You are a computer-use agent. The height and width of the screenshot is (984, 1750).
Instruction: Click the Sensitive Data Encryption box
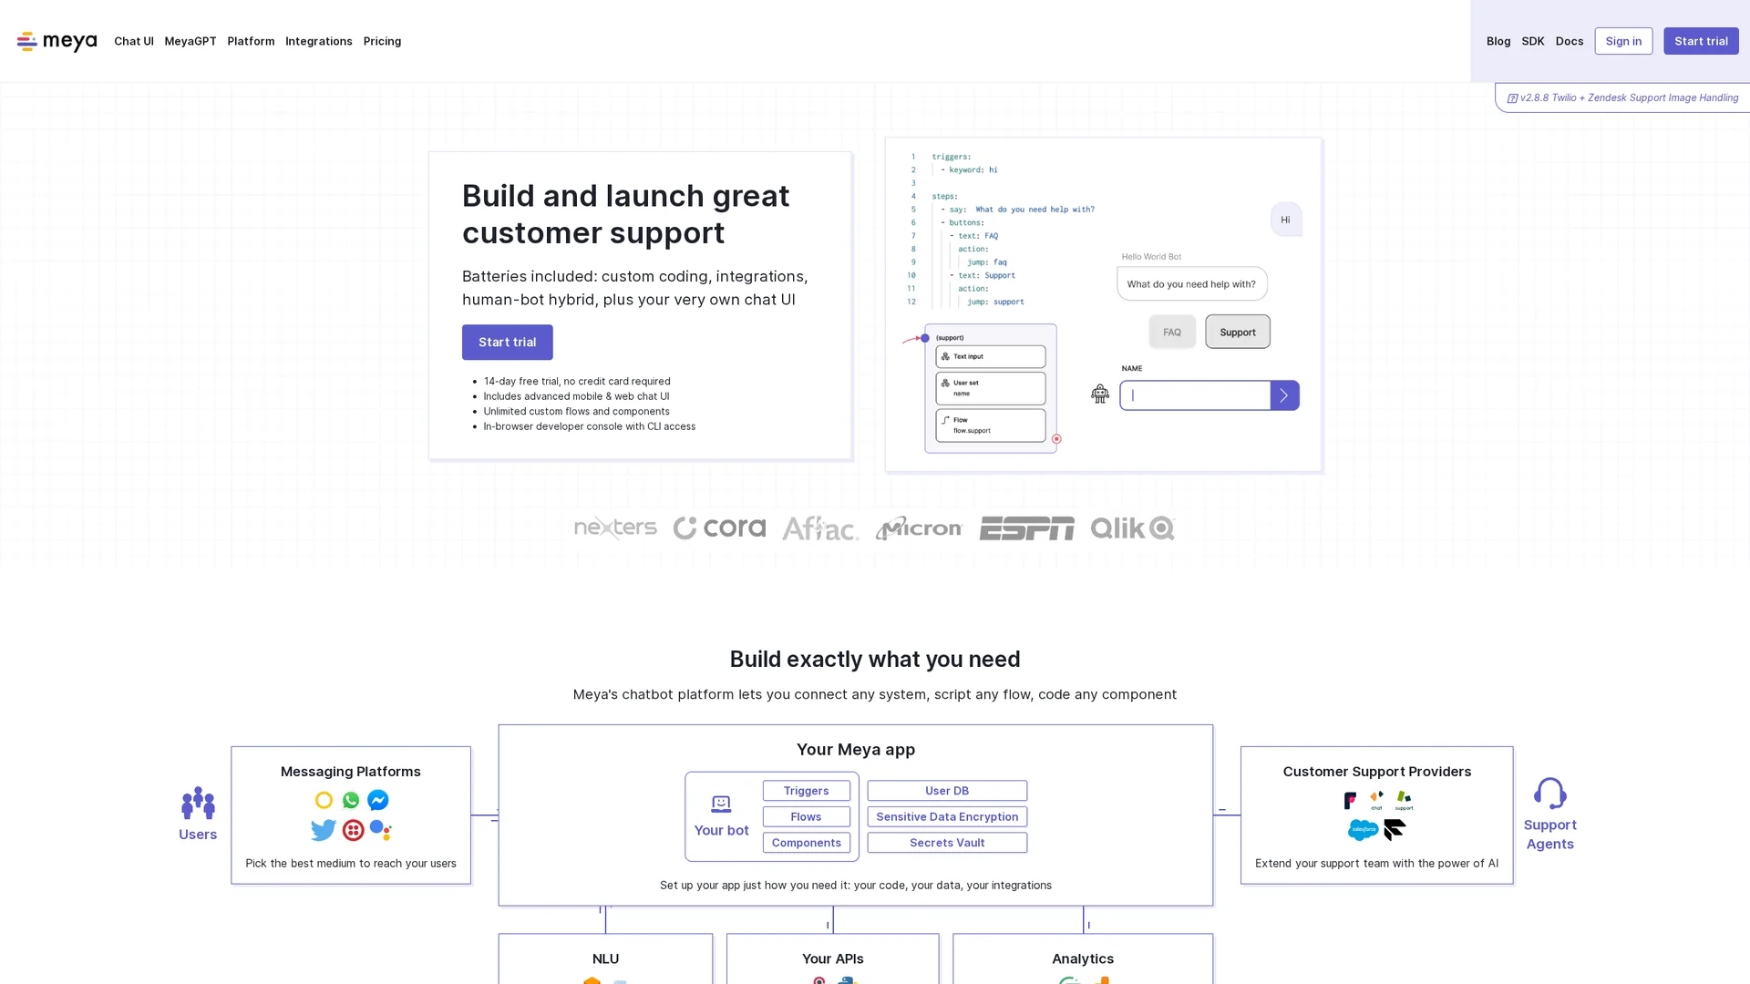pos(947,817)
